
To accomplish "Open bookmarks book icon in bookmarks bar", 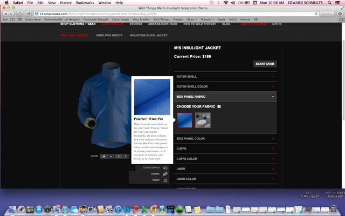I will tap(12, 19).
